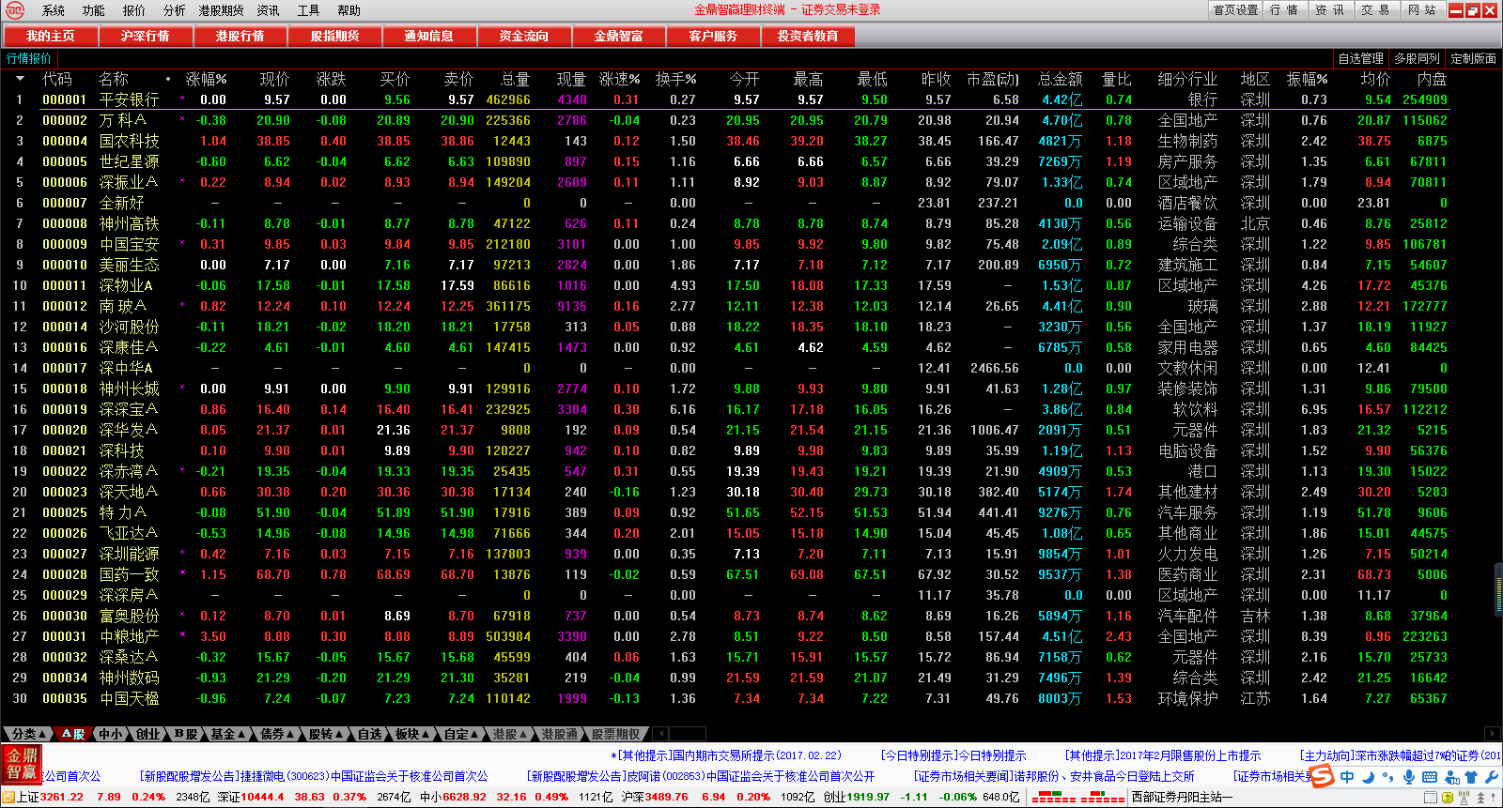Image resolution: width=1503 pixels, height=808 pixels.
Task: Open the 客户服务 page
Action: [713, 36]
